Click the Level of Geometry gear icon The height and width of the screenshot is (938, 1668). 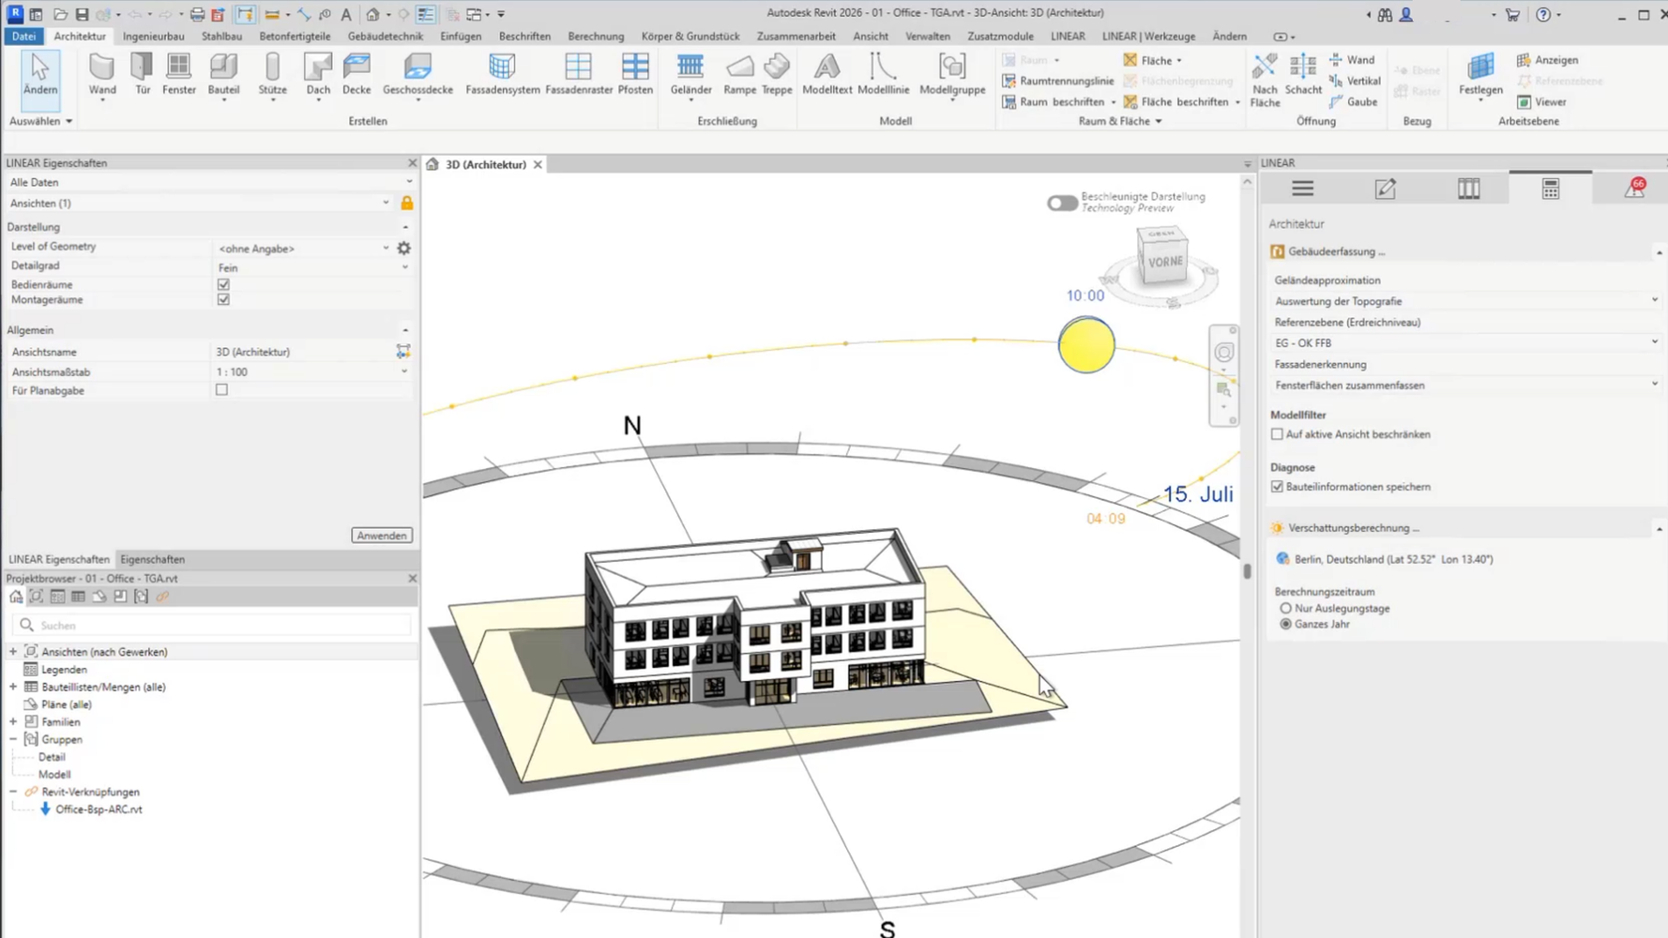coord(404,249)
